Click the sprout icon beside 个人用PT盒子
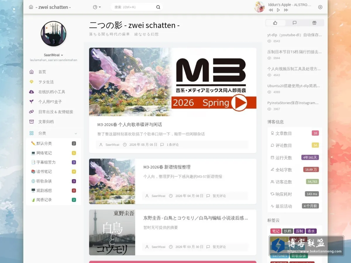This screenshot has height=263, width=351. 32,102
